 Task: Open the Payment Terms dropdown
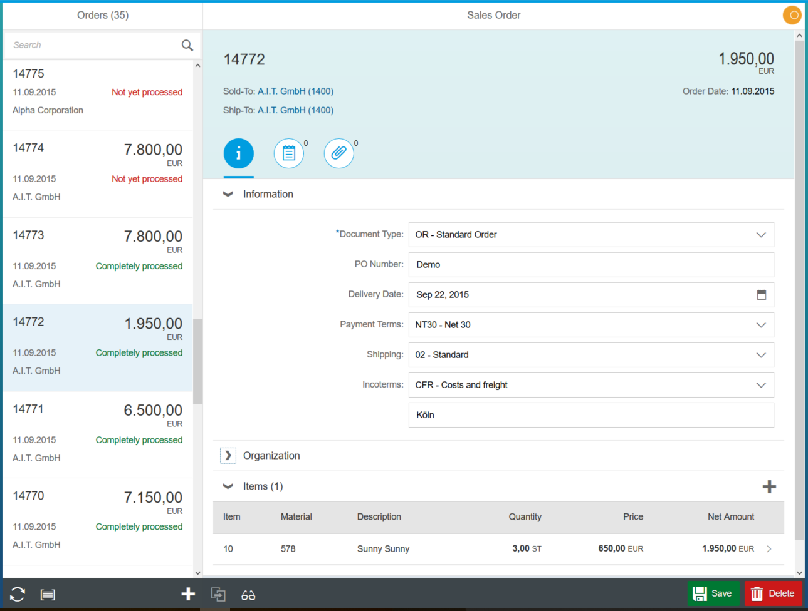coord(760,324)
